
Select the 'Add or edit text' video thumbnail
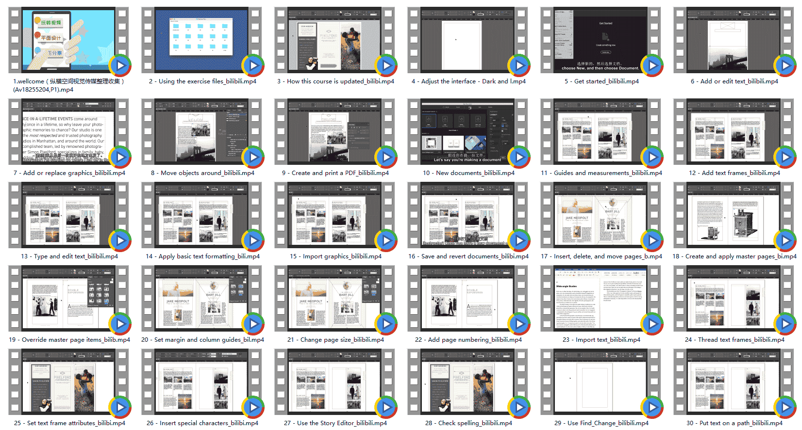[734, 40]
